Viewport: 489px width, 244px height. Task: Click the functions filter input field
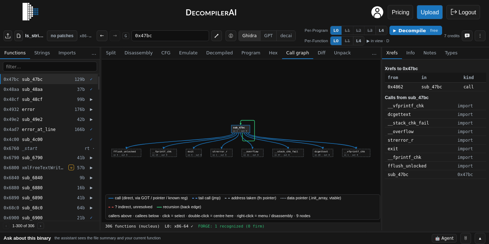point(50,67)
